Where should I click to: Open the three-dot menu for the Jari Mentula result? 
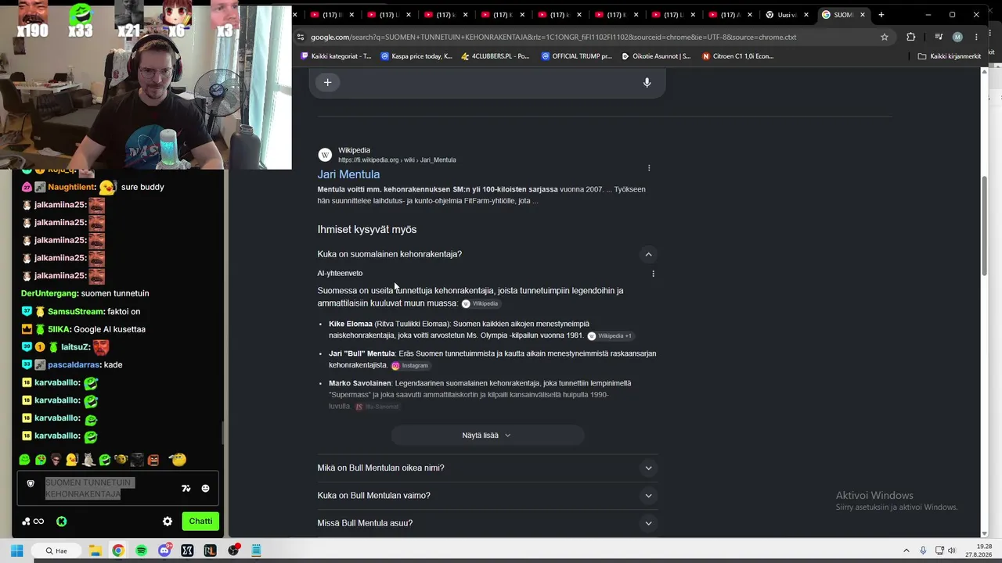(649, 168)
